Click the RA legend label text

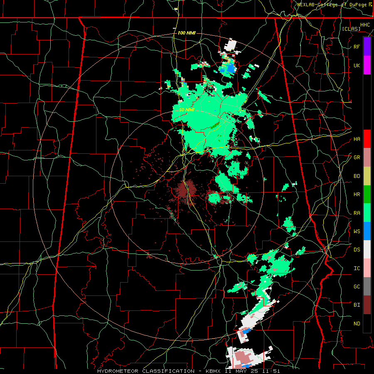pos(357,213)
